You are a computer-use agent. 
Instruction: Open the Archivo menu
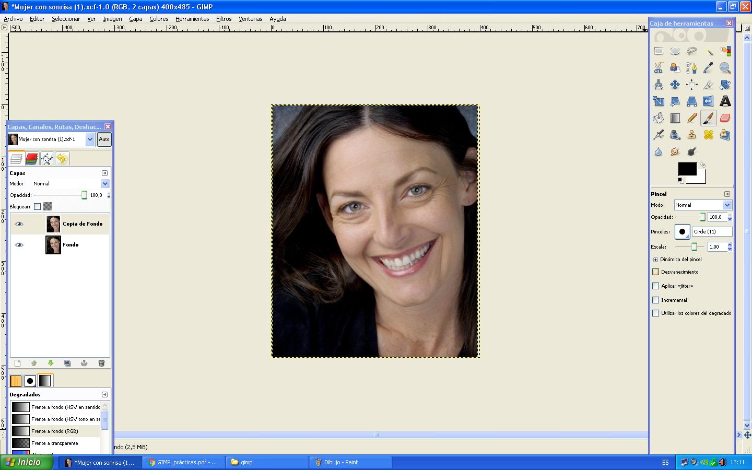coord(13,19)
